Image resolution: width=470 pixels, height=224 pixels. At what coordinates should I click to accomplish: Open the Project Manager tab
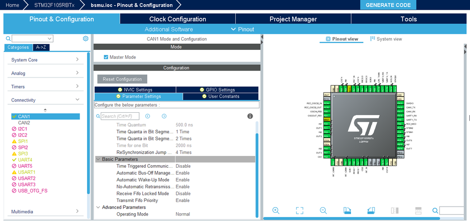[x=293, y=19]
